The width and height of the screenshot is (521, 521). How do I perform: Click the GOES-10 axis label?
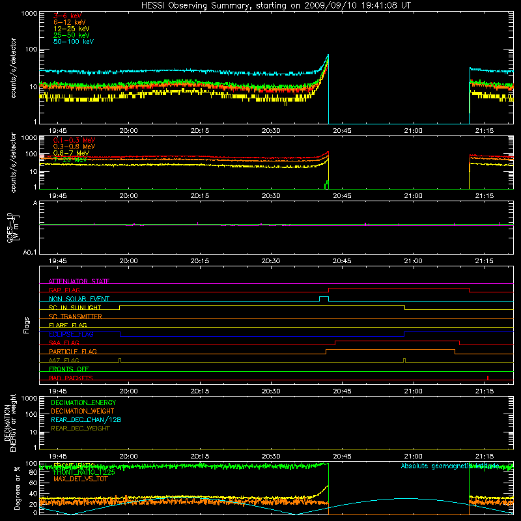(x=12, y=227)
